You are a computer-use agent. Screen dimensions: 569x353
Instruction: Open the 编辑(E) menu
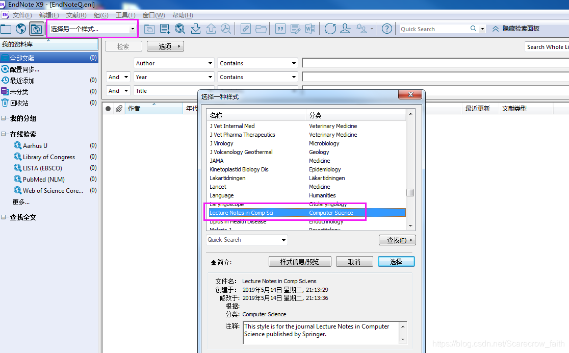click(x=49, y=15)
